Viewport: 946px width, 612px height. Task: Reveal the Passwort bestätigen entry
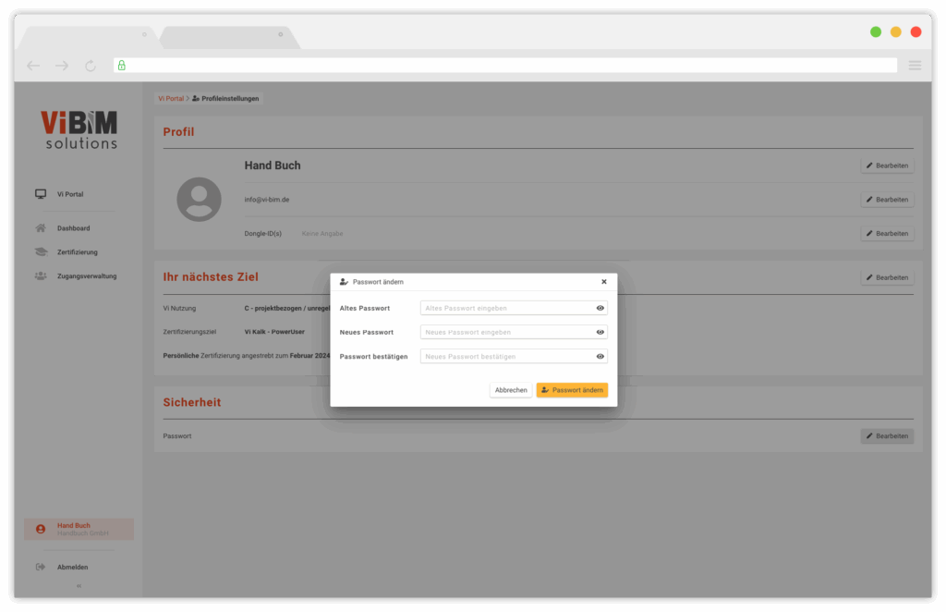click(600, 356)
